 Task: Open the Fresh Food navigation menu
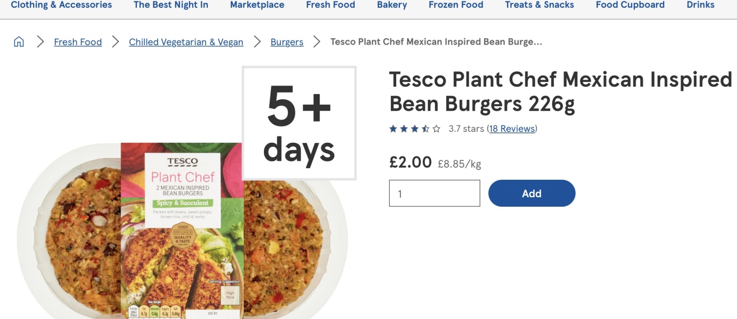330,5
